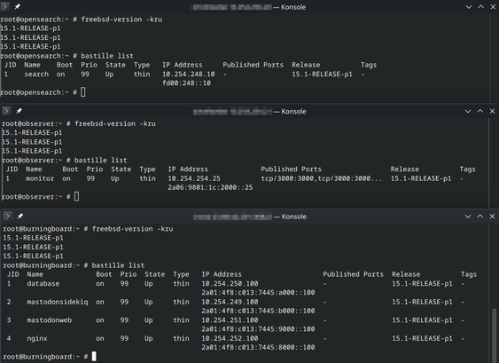Click the "freebsd-version -kru" command in opensearch terminal

pyautogui.click(x=121, y=20)
